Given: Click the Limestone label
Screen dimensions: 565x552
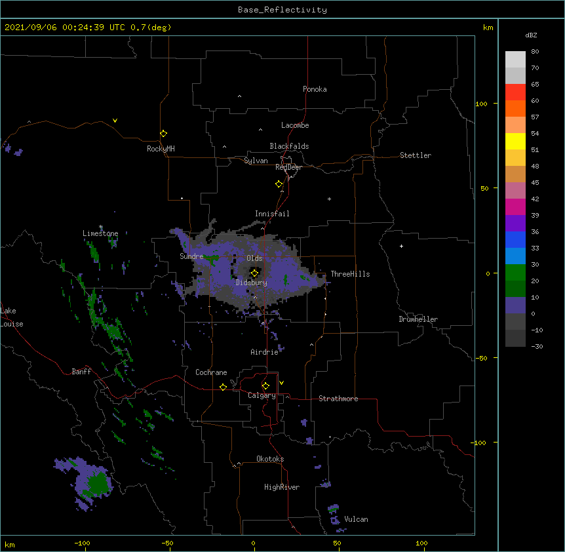Looking at the screenshot, I should 100,233.
